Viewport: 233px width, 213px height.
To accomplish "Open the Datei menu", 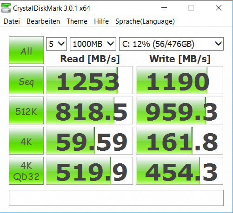I will [x=12, y=21].
